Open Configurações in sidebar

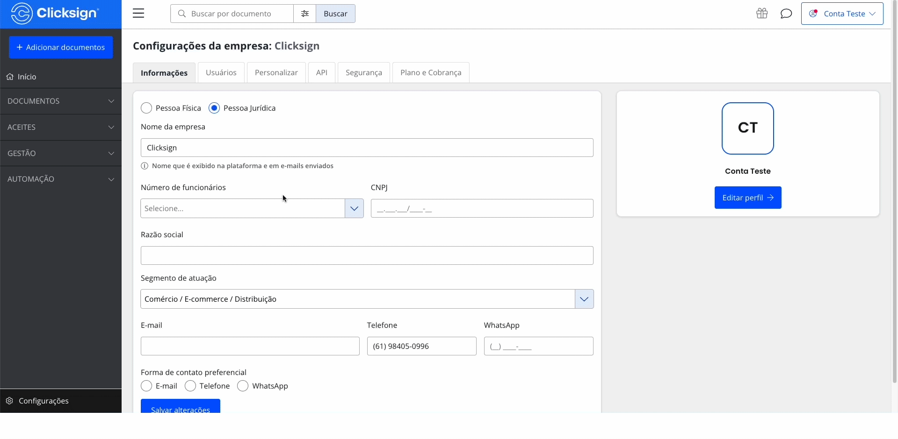pyautogui.click(x=61, y=401)
